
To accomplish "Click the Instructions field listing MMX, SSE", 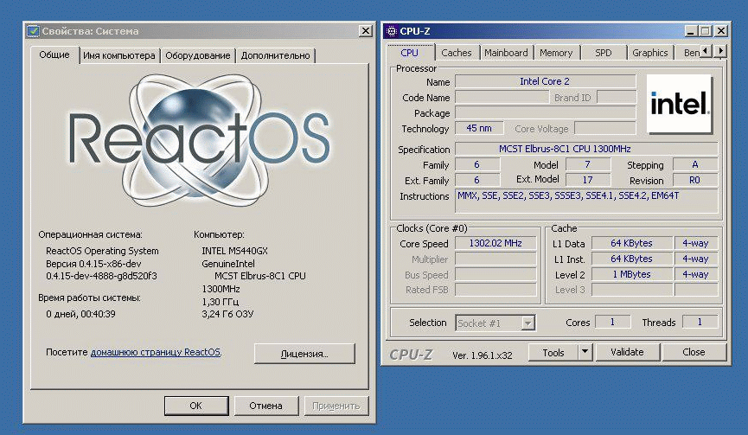I will (586, 201).
